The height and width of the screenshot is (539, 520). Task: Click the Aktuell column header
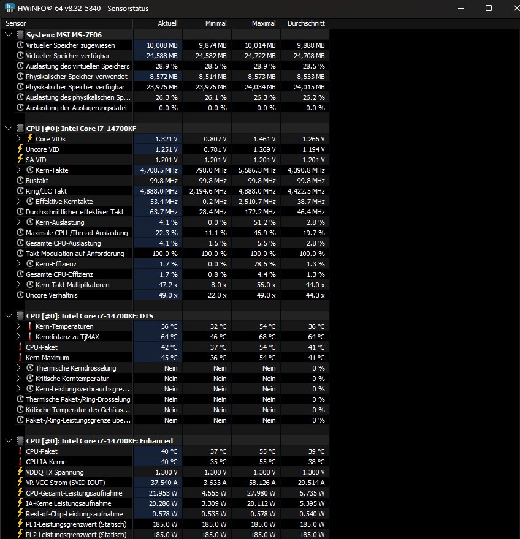point(158,23)
